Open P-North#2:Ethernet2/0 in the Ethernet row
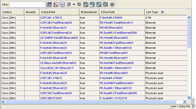Image resolution: width=196 pixels, height=109 pixels. tap(53, 58)
